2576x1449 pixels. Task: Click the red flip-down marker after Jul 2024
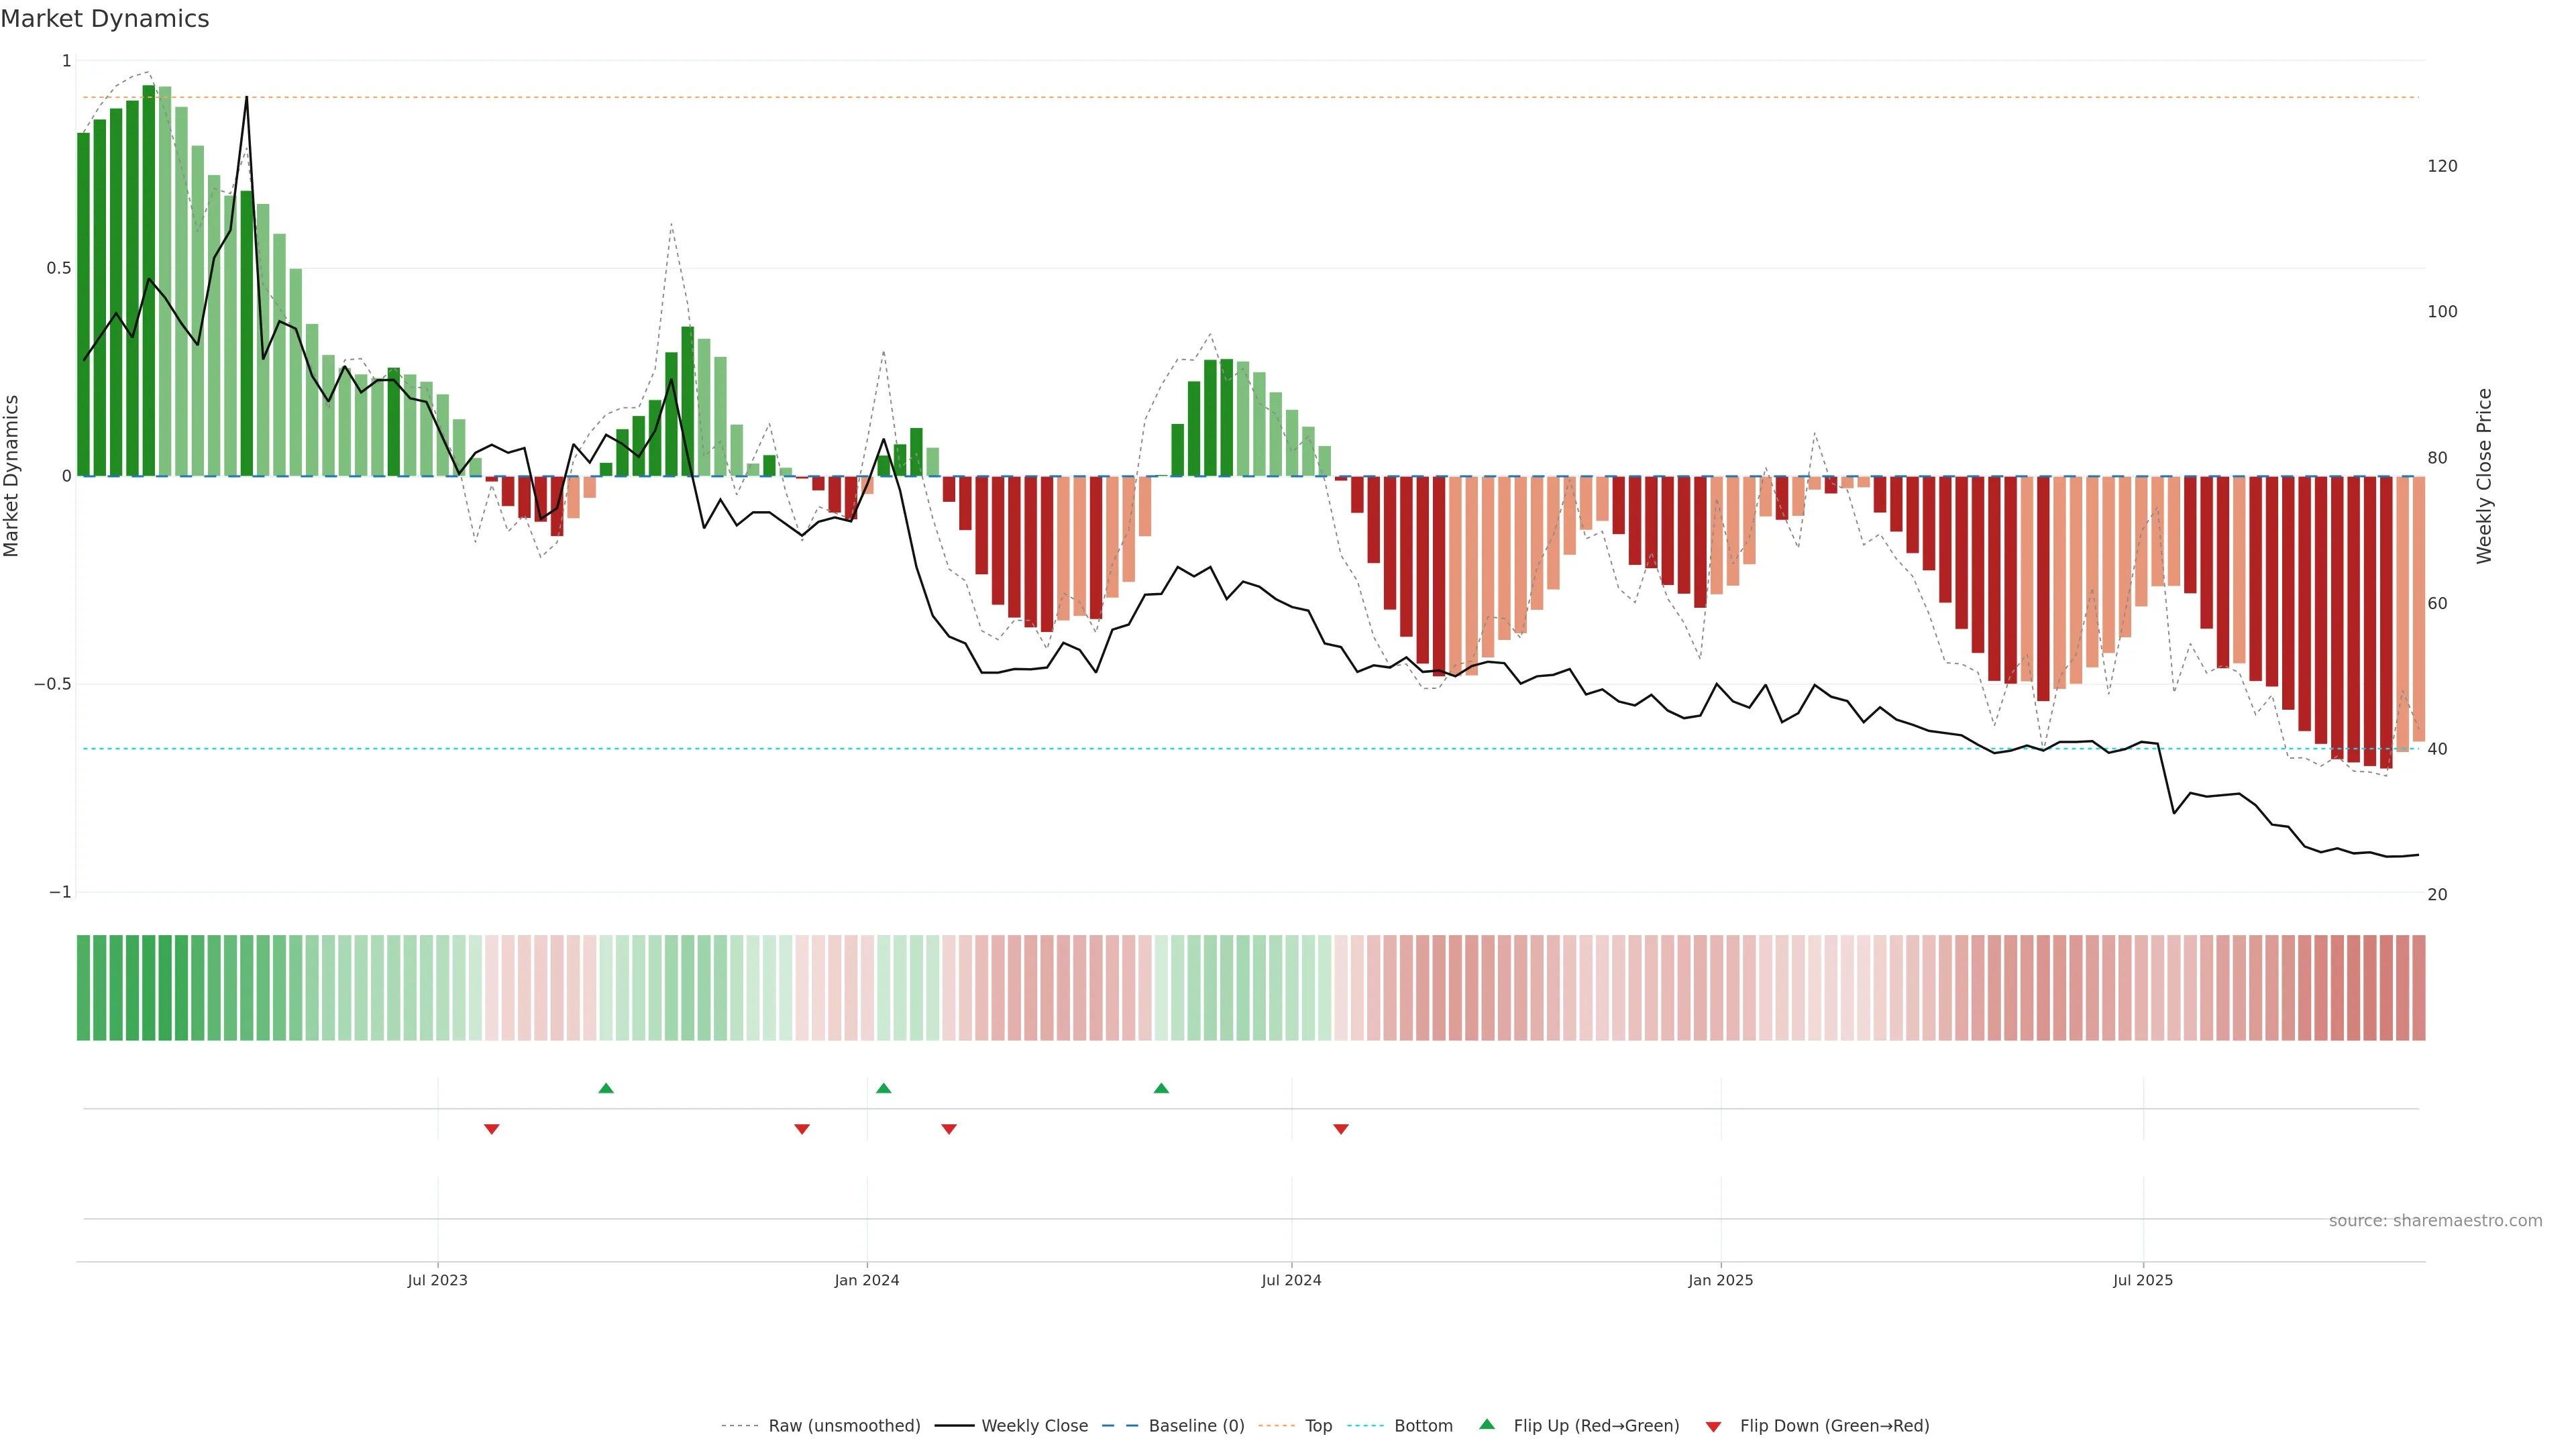tap(1341, 1129)
